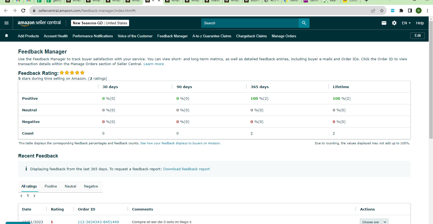Screen dimensions: 433x224
Task: Open order 112-3634343-8451449
Action: [x=98, y=222]
